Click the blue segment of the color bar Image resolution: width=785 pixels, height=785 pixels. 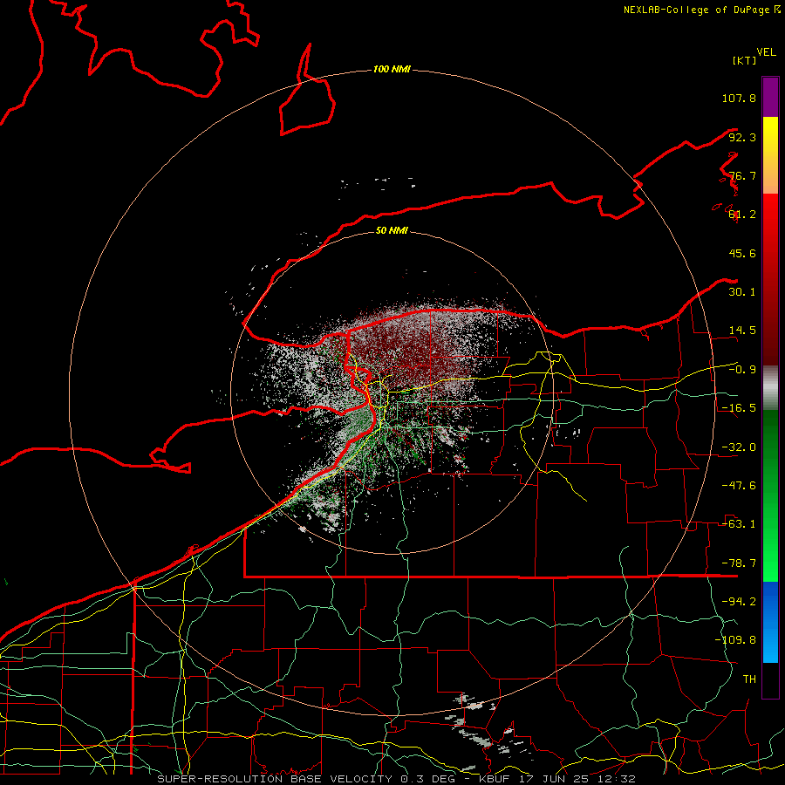point(770,622)
